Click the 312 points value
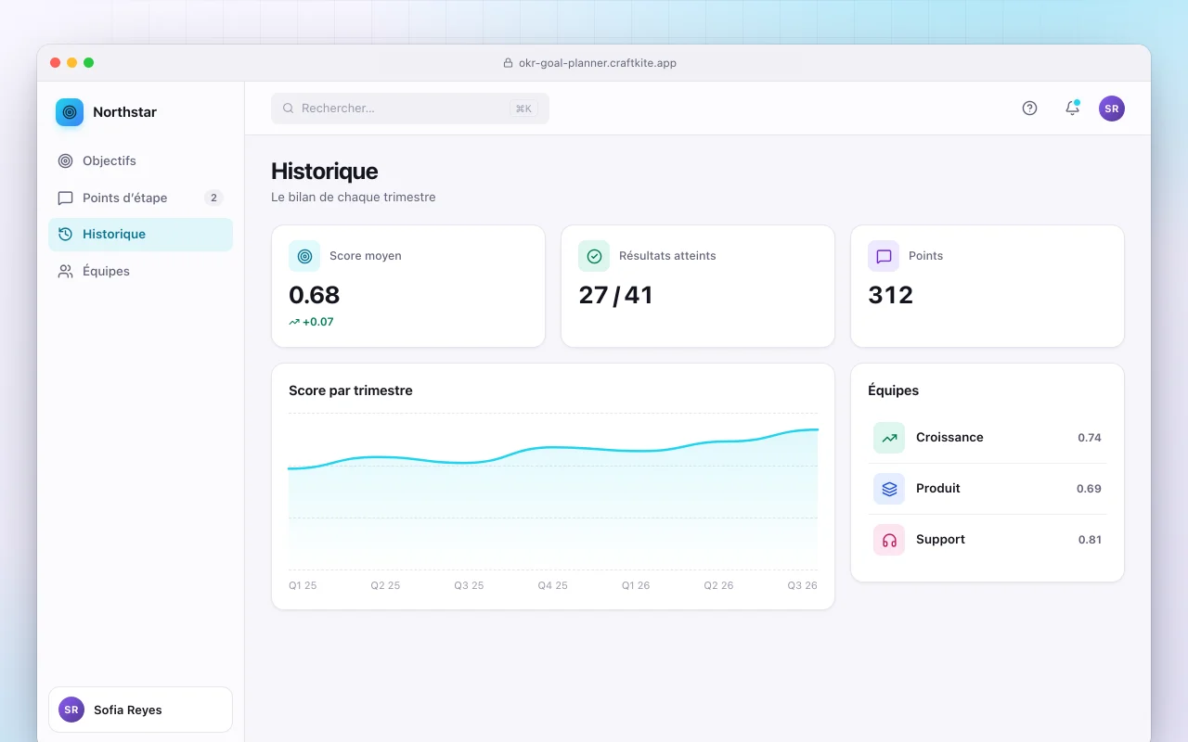Screen dimensions: 1188x742 tap(891, 295)
